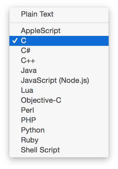Switch language to C++
Viewport: 118px width, 169px height.
(x=59, y=60)
